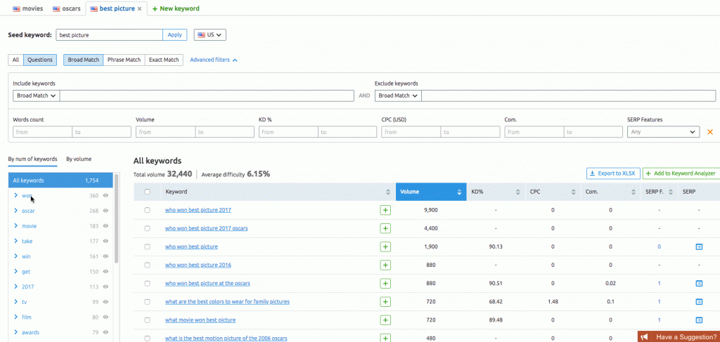The height and width of the screenshot is (342, 720).
Task: Expand the 'movie' keyword group
Action: point(15,226)
